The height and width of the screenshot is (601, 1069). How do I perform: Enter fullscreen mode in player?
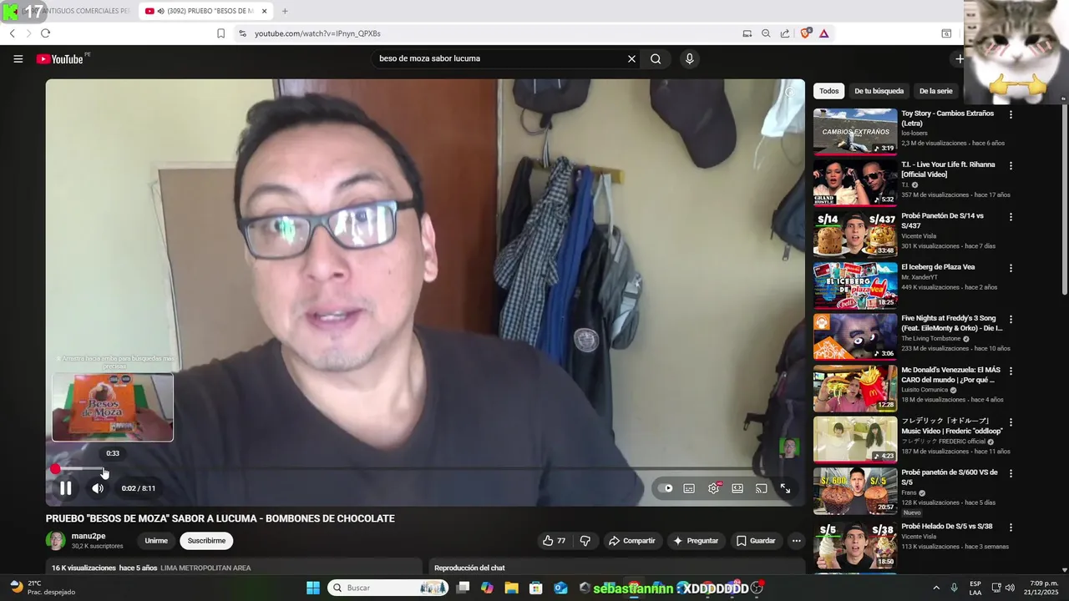point(785,488)
